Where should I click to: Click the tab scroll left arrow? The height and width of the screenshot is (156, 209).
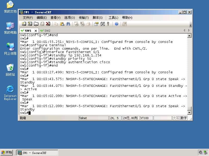[x=184, y=30]
